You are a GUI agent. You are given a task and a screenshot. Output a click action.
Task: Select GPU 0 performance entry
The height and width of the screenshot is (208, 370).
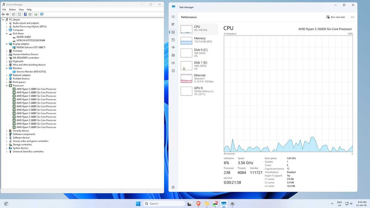[x=198, y=91]
